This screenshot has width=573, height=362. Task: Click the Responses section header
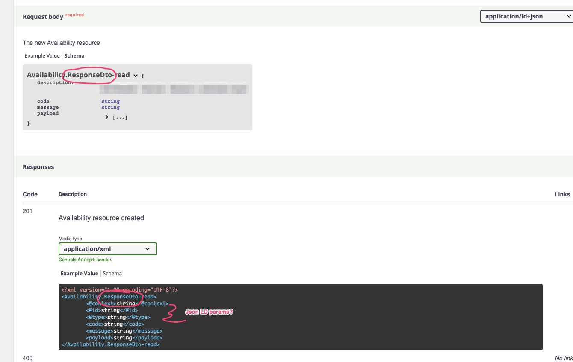point(38,167)
